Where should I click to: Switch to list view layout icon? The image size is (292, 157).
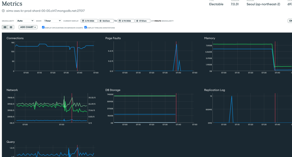[x=11, y=27]
